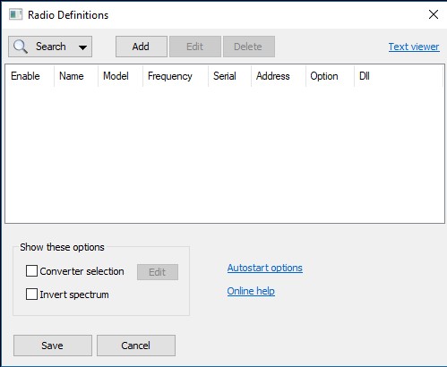The width and height of the screenshot is (447, 367).
Task: Click the Edit button beside Add
Action: 195,47
